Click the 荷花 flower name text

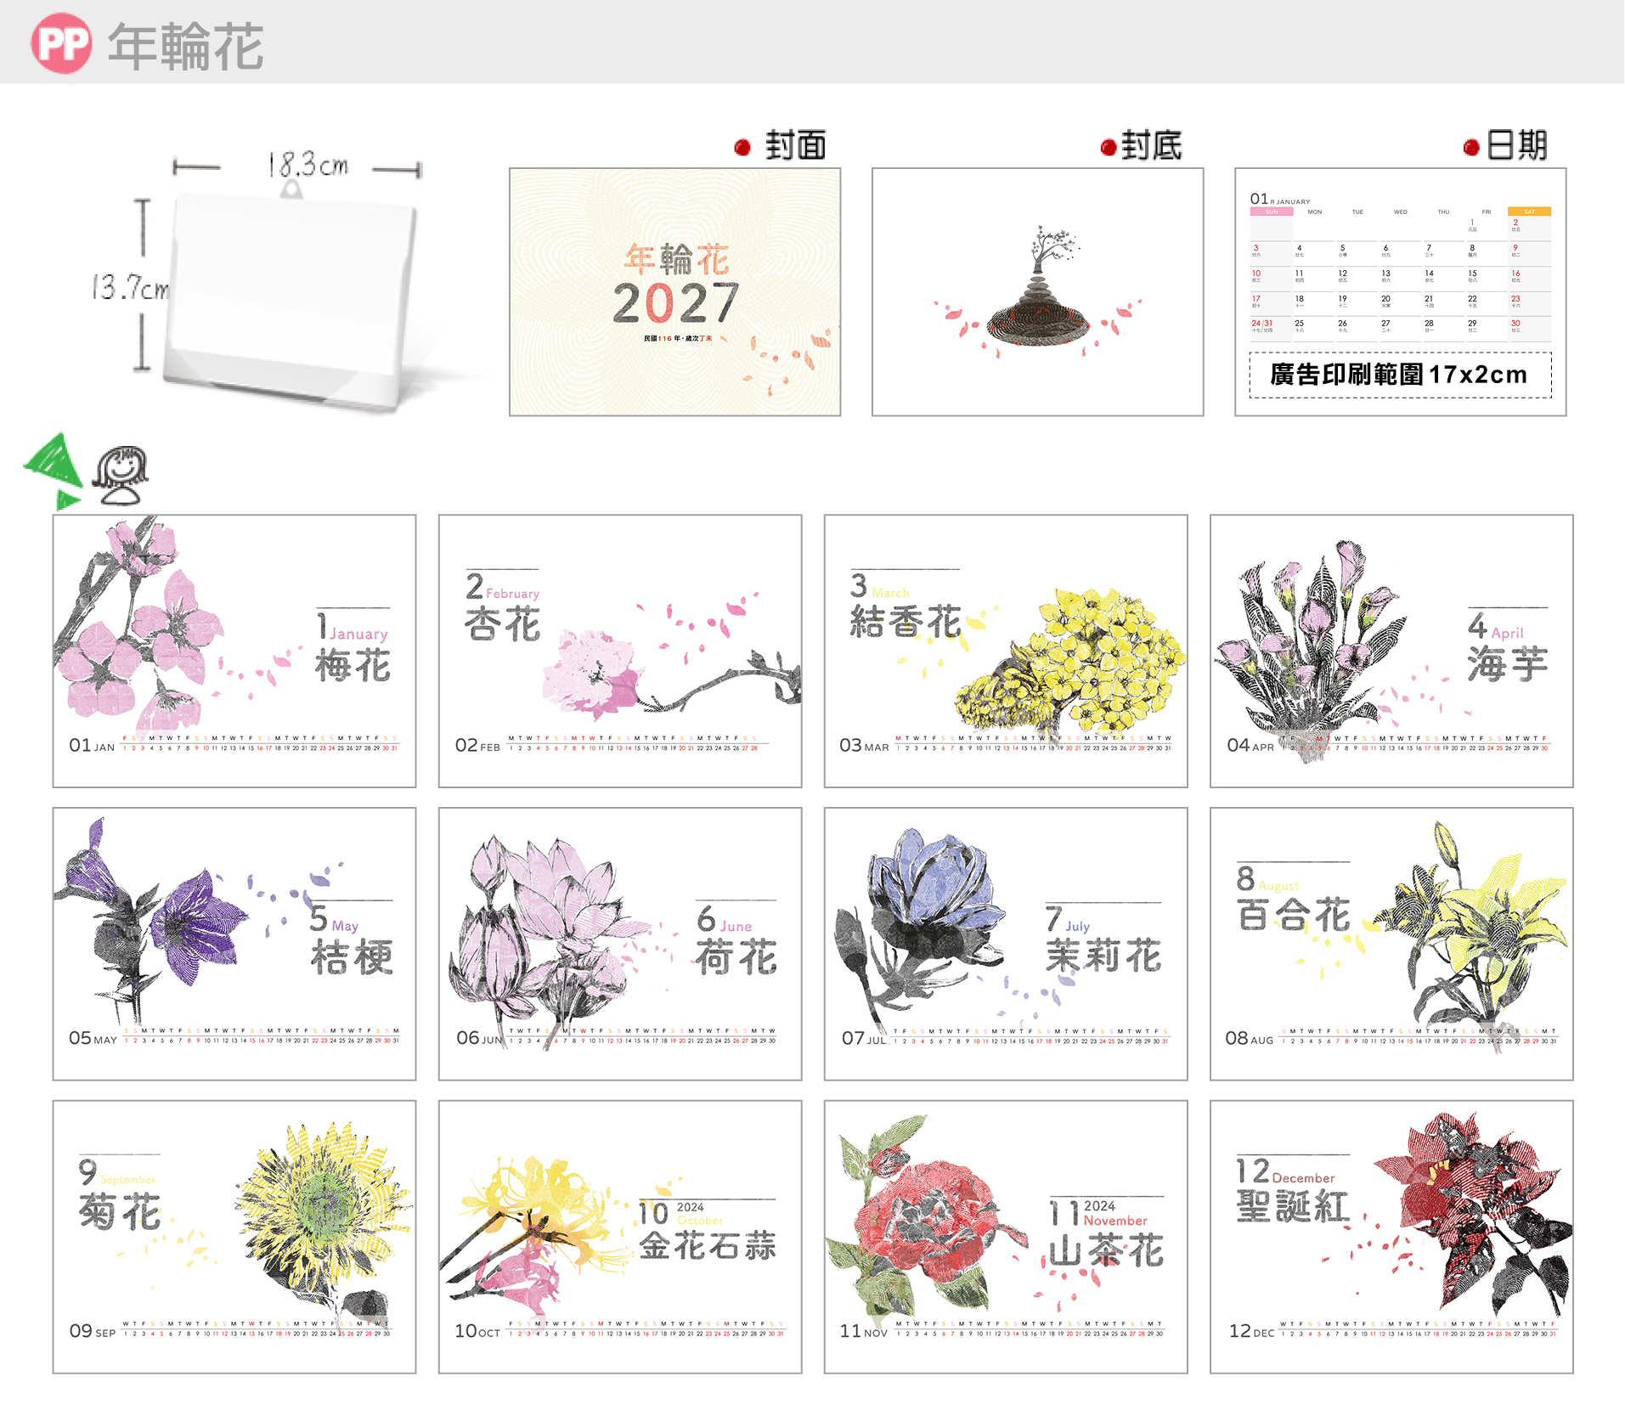736,957
